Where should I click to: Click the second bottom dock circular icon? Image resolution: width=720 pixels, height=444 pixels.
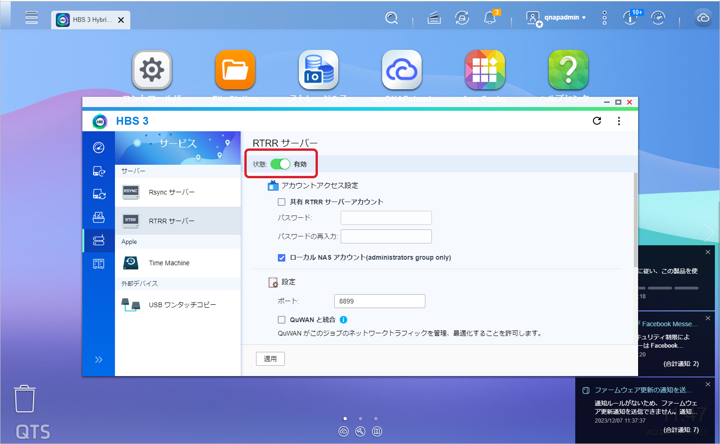click(360, 431)
